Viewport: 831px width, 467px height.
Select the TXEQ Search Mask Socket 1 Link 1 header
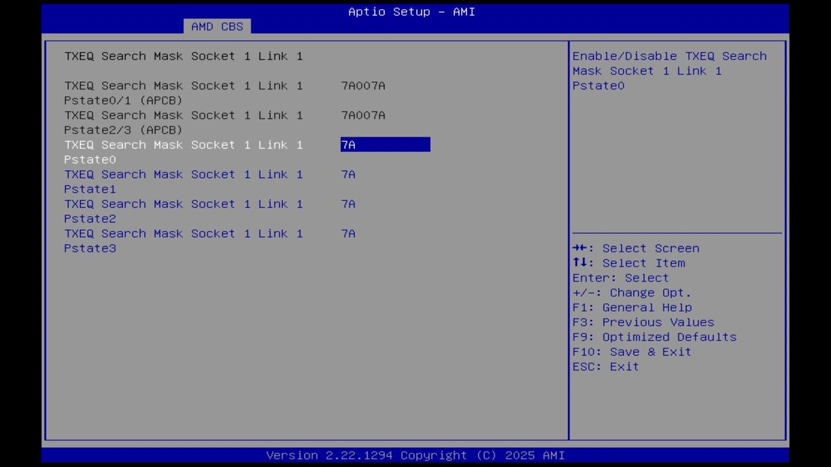[x=183, y=56]
